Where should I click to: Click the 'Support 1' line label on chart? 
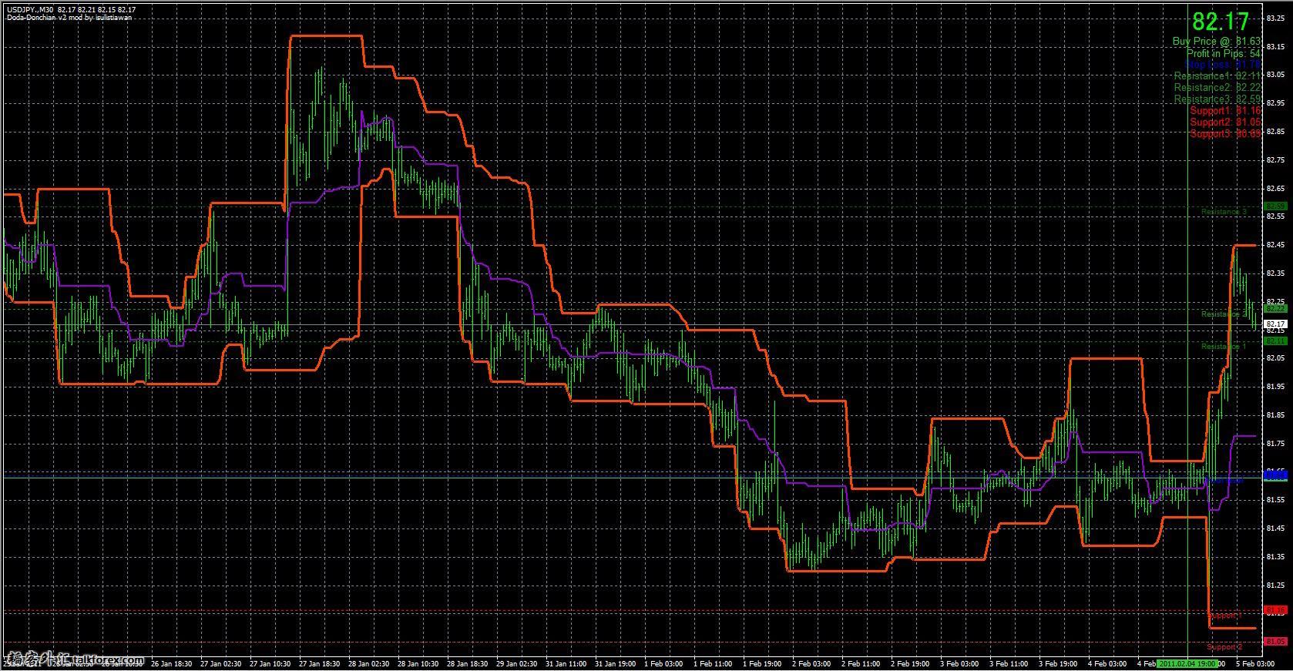click(x=1224, y=616)
